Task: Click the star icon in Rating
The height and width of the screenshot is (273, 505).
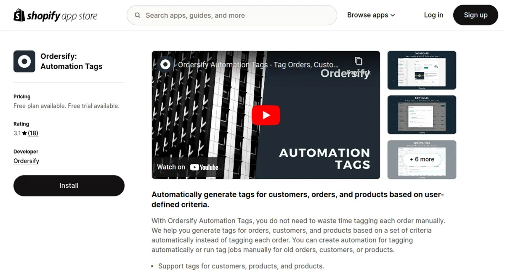Action: tap(24, 133)
